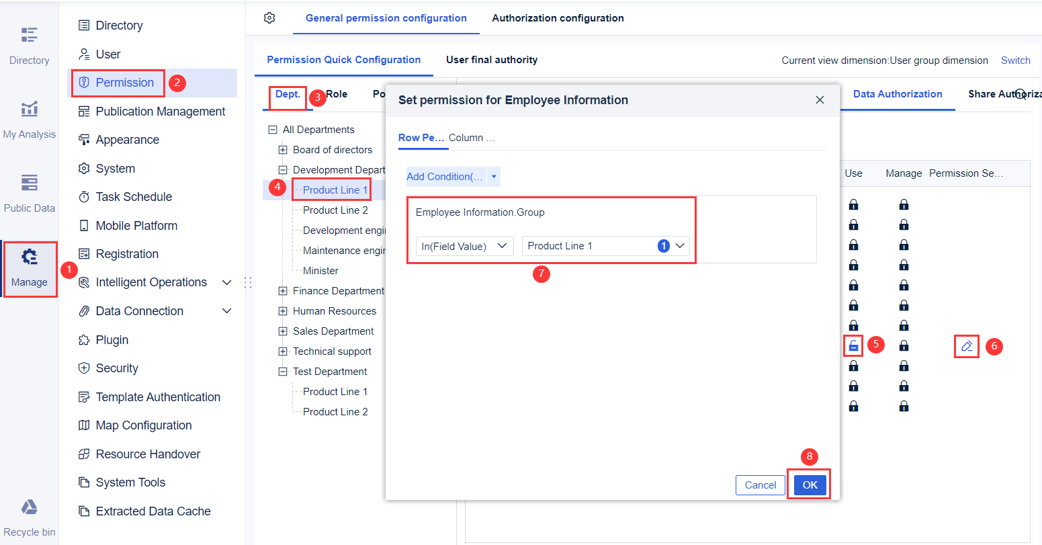Screen dimensions: 1042x545
Task: Toggle the unlocked Use permission lock
Action: tap(853, 345)
